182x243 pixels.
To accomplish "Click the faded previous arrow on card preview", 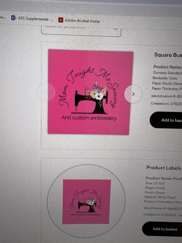I will click(x=46, y=92).
